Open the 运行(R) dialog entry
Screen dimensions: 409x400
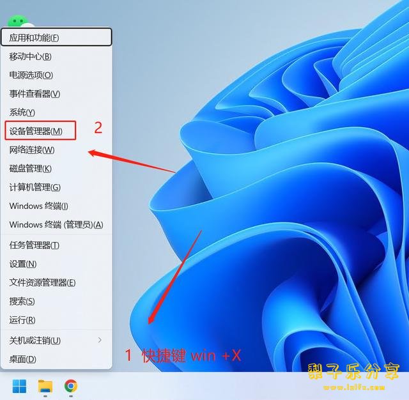(x=57, y=319)
